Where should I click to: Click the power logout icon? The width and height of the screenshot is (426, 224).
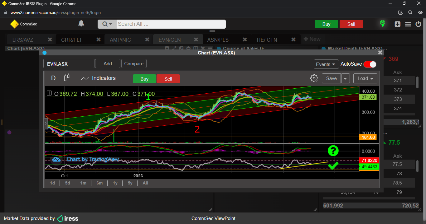(419, 24)
